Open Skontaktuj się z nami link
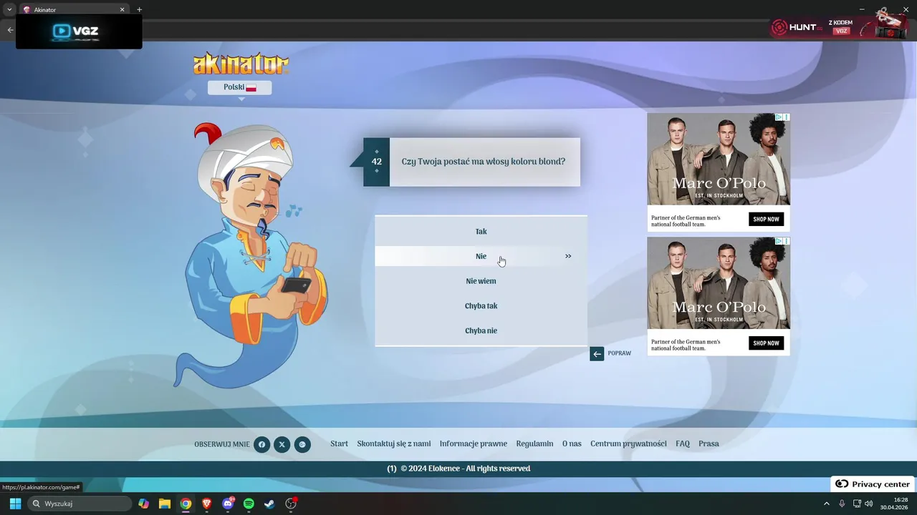The width and height of the screenshot is (917, 515). (394, 444)
